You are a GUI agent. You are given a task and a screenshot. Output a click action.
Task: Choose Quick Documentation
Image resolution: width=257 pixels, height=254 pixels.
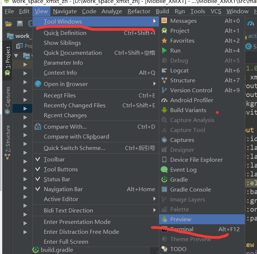point(96,53)
